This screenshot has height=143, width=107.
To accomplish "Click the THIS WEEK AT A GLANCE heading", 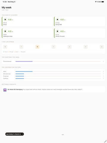I will click(10, 15).
